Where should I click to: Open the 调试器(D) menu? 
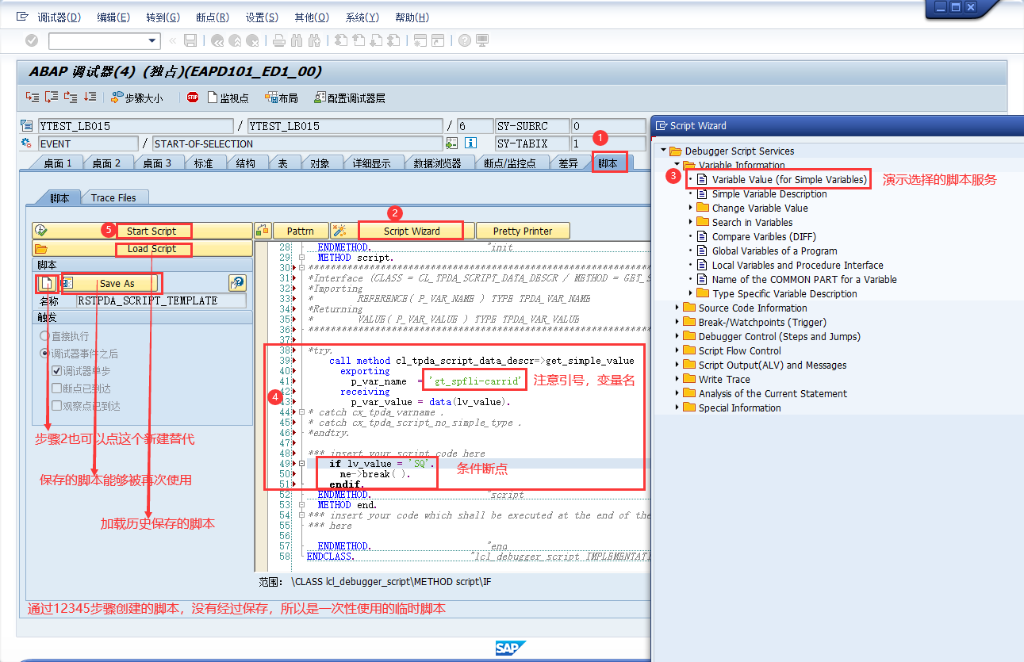[59, 17]
